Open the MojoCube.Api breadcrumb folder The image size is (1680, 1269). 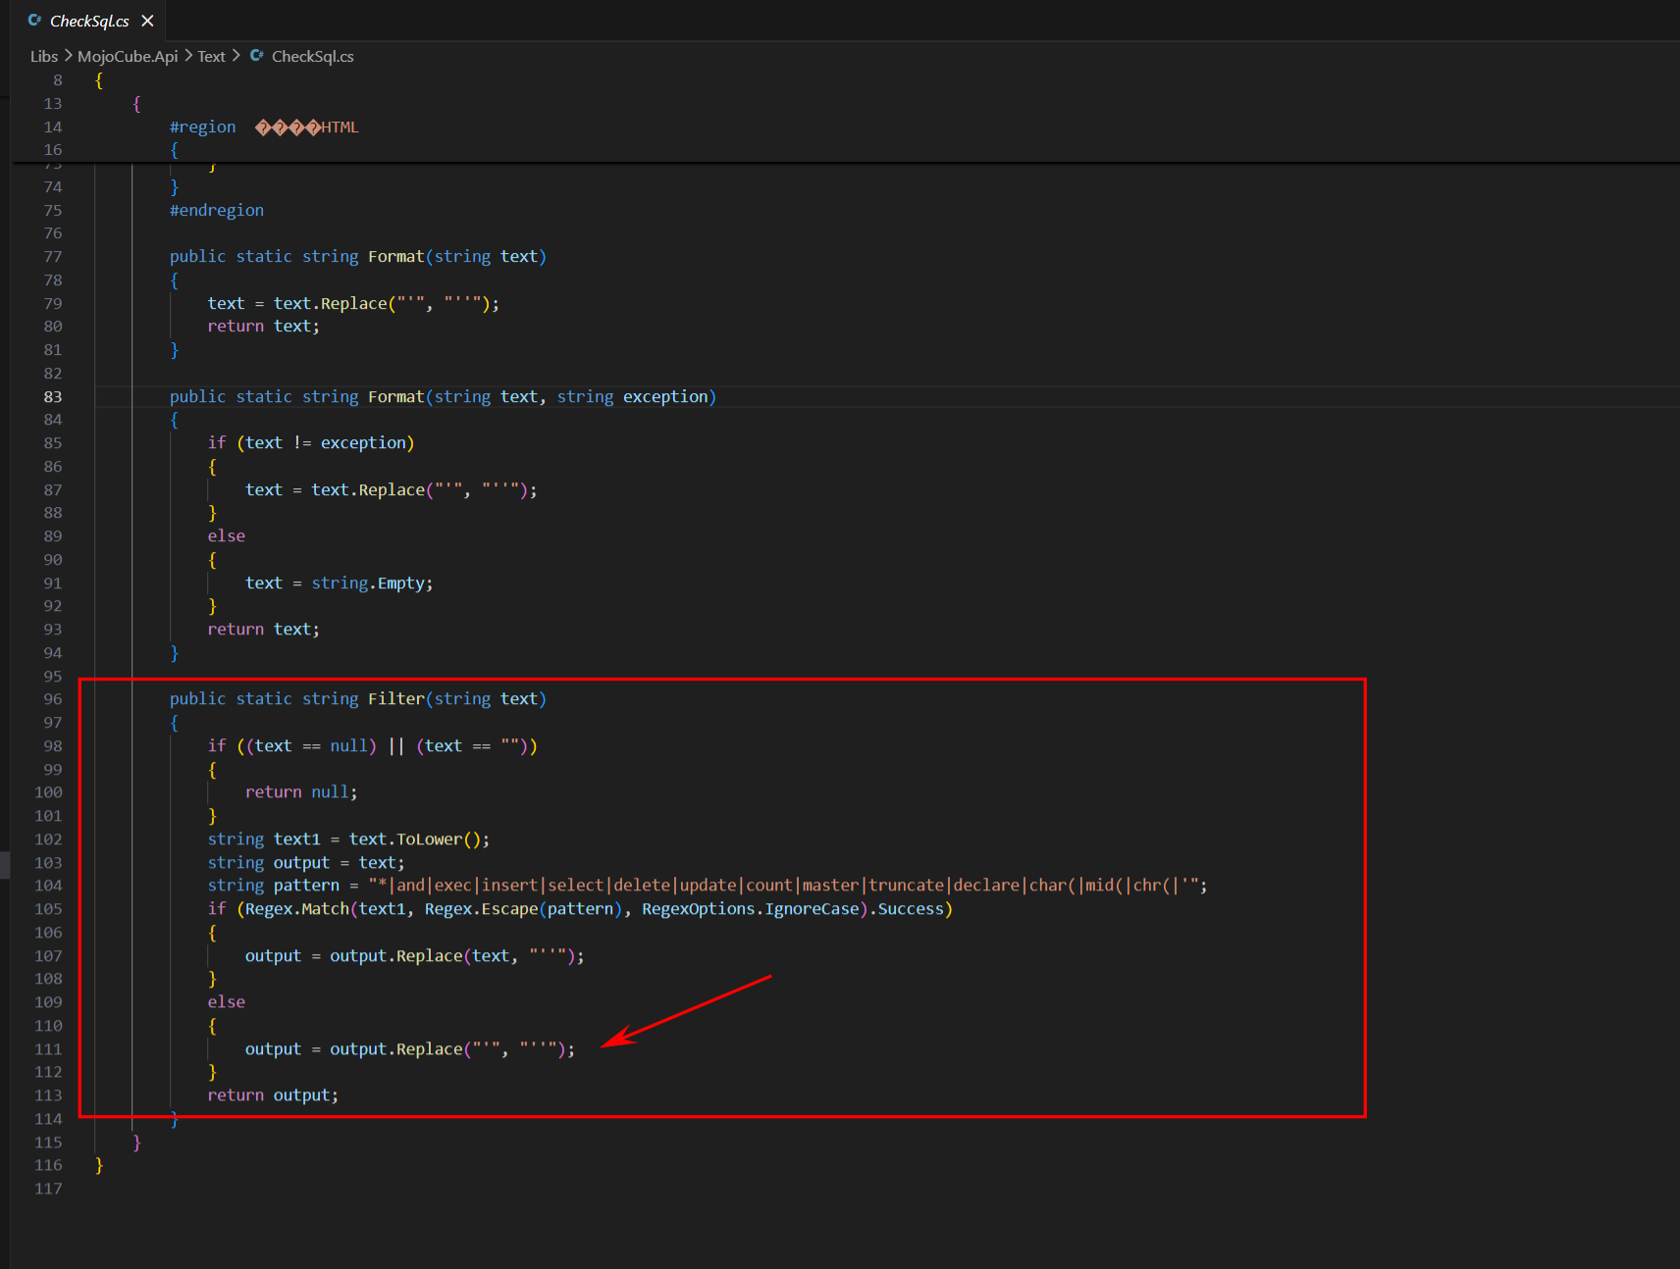click(x=128, y=56)
